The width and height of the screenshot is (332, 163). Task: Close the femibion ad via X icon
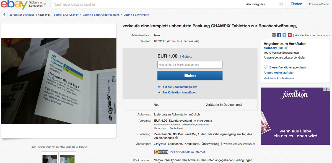tap(328, 89)
